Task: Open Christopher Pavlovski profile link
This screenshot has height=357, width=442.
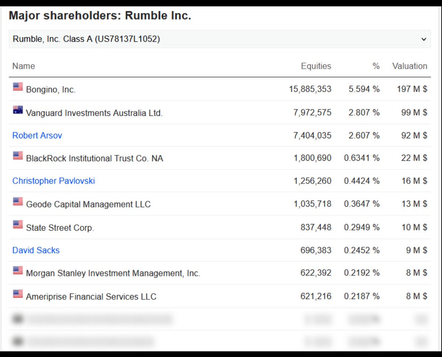Action: (x=54, y=181)
